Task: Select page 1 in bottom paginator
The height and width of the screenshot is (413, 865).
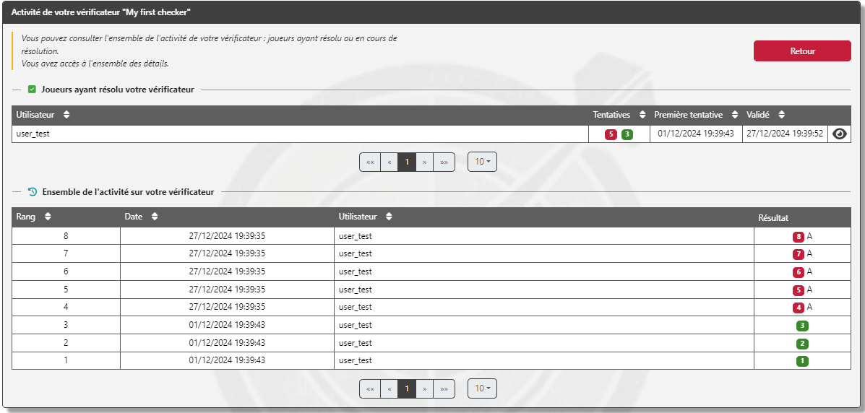Action: coord(407,388)
